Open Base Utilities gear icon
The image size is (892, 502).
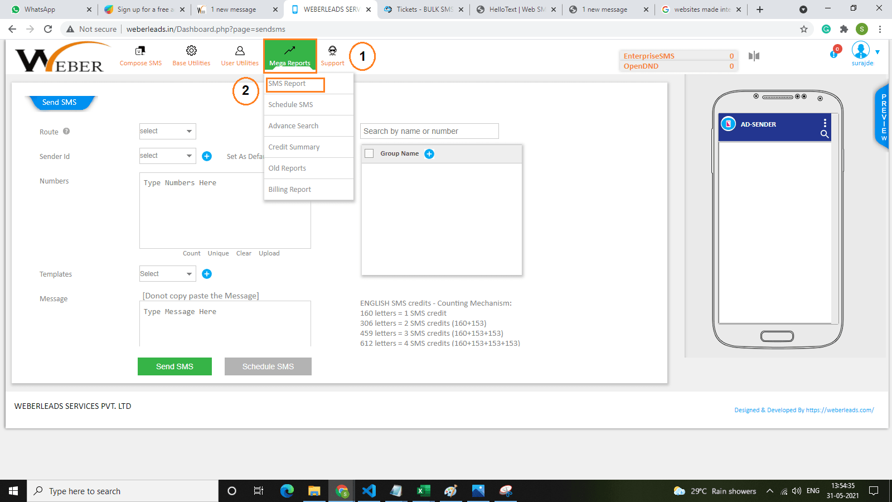191,51
